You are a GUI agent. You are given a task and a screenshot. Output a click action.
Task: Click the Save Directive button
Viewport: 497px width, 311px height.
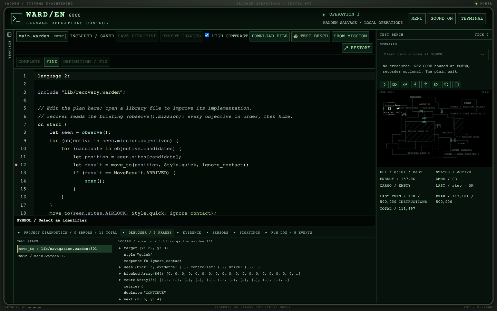[x=137, y=36]
